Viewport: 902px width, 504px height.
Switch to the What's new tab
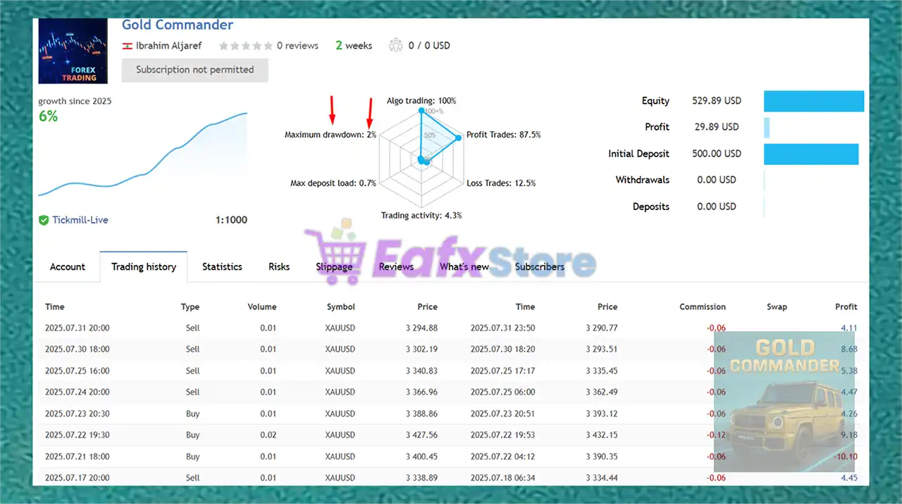click(x=464, y=266)
